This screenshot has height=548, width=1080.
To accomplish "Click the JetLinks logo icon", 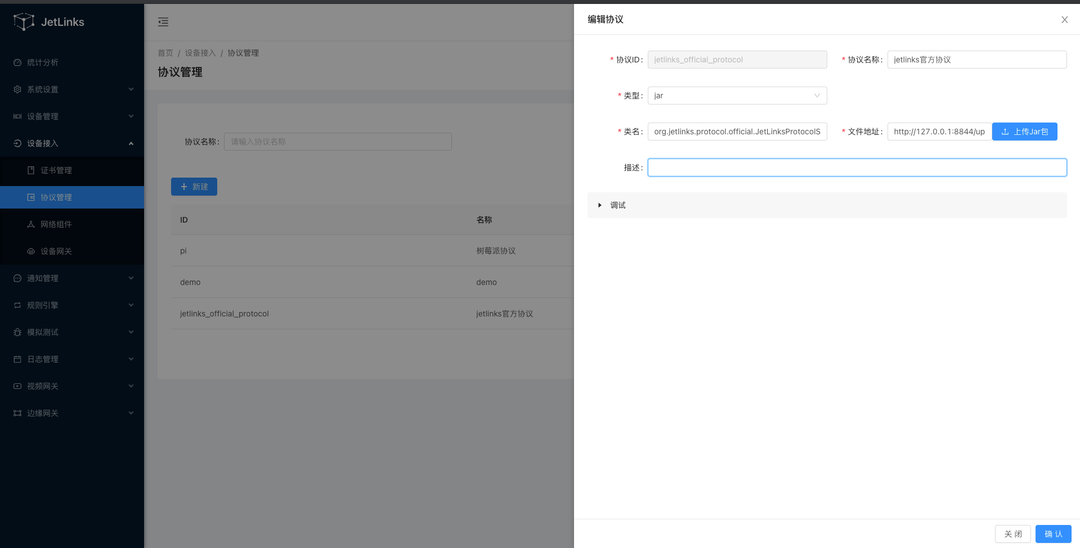I will (24, 22).
